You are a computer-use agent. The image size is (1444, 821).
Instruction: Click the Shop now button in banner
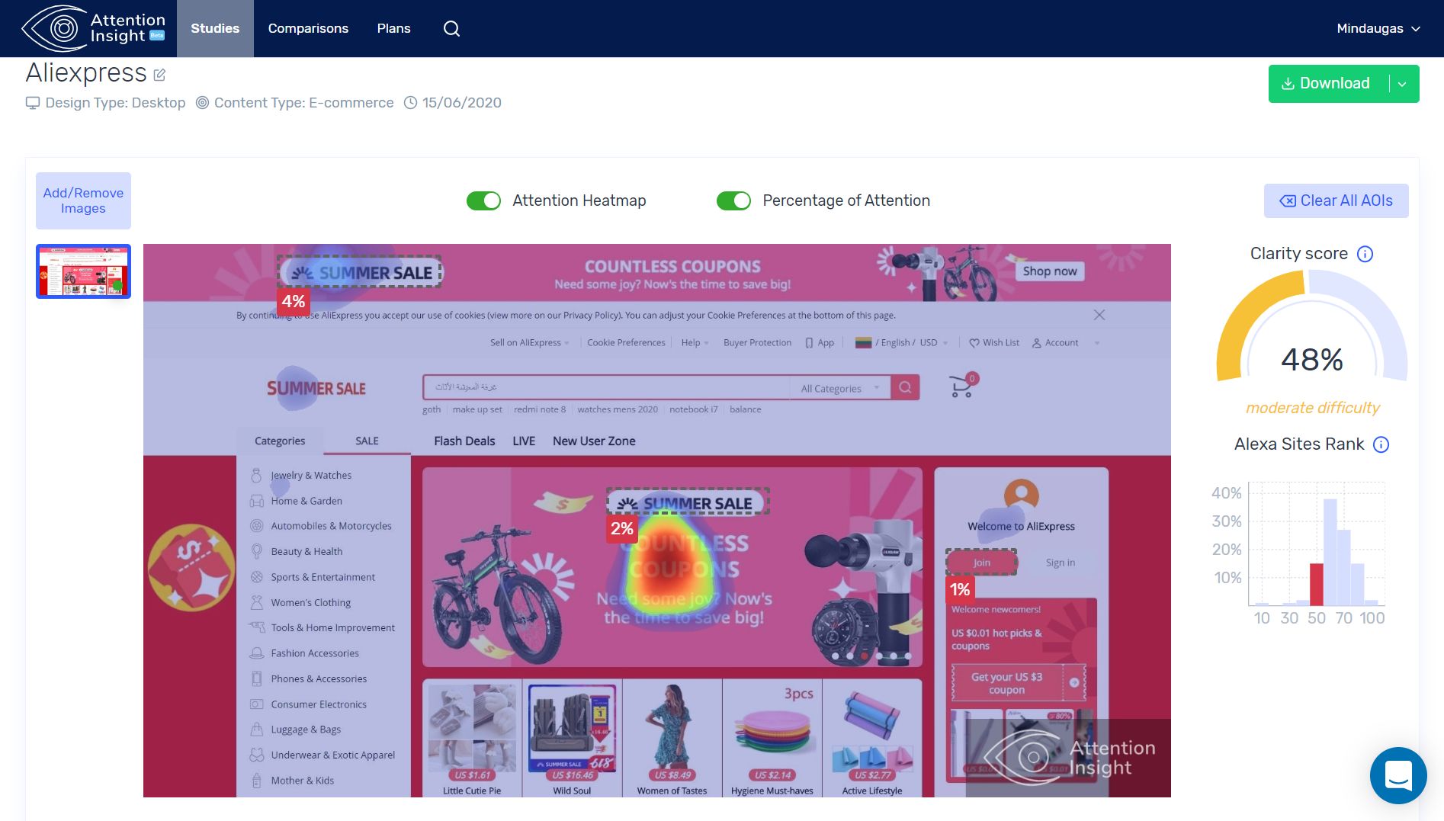pyautogui.click(x=1050, y=271)
